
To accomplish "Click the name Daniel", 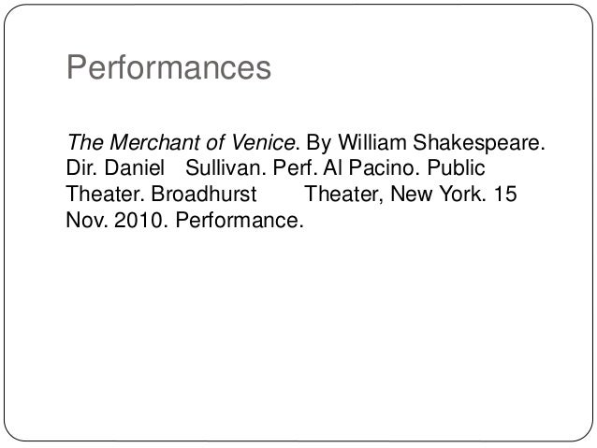I will point(135,167).
